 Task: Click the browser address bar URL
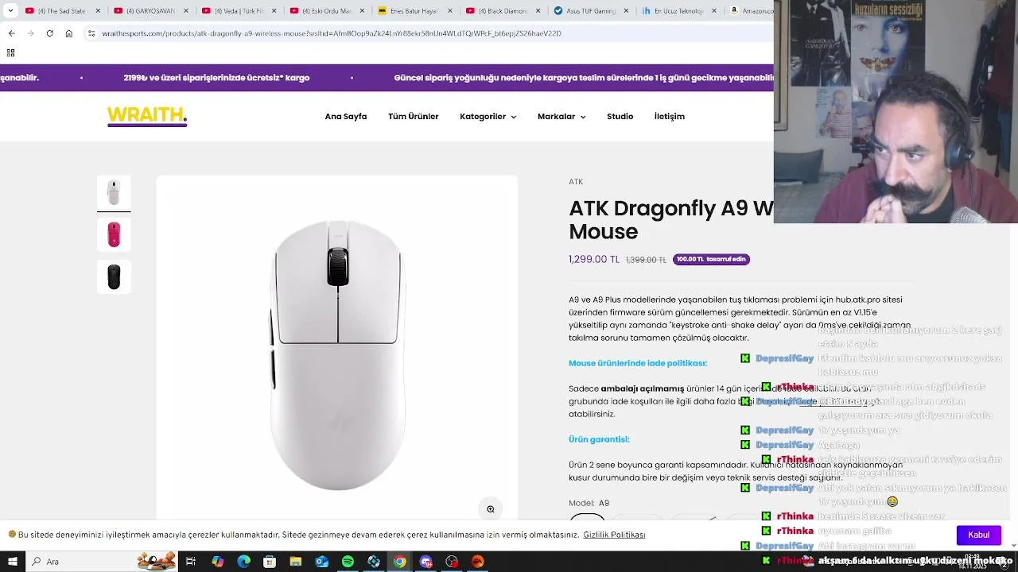pos(332,33)
